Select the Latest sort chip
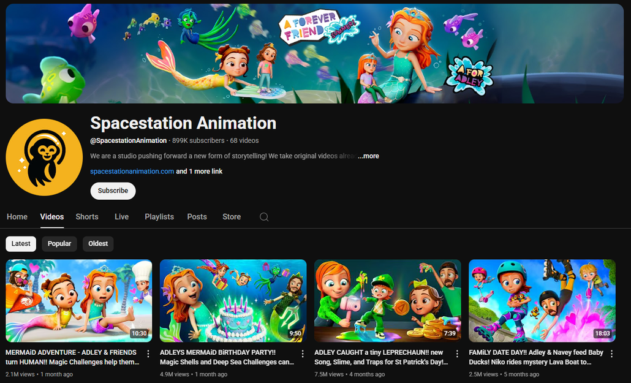This screenshot has height=383, width=631. tap(21, 244)
